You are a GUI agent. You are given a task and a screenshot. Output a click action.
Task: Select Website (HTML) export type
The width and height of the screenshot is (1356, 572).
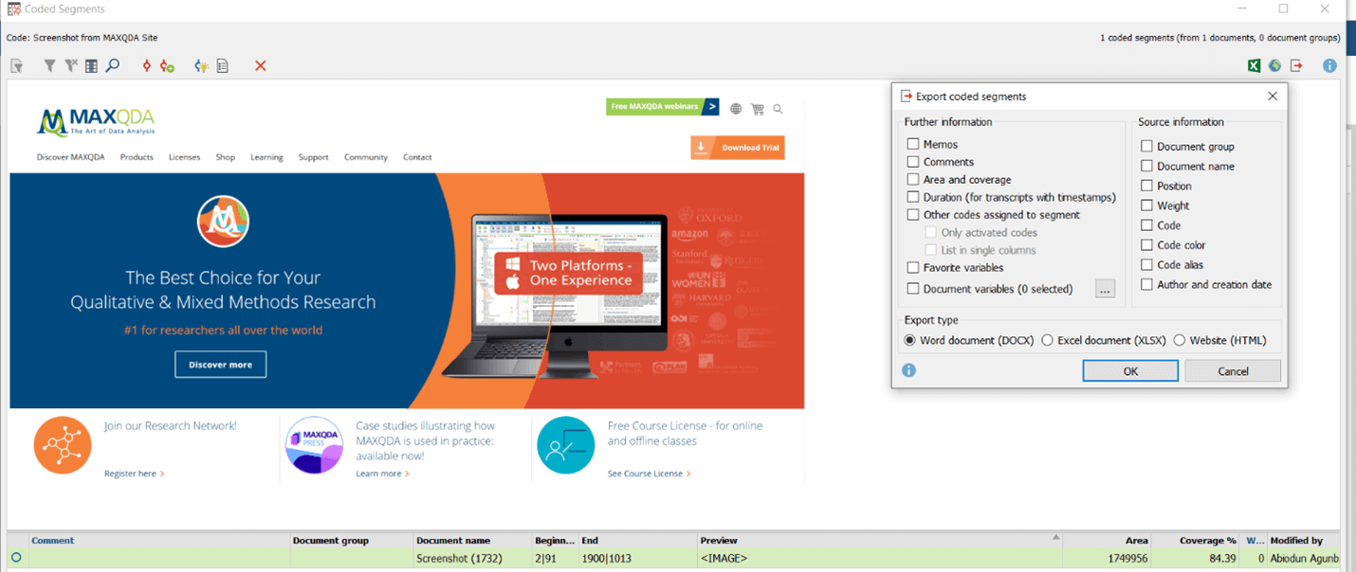[1180, 340]
